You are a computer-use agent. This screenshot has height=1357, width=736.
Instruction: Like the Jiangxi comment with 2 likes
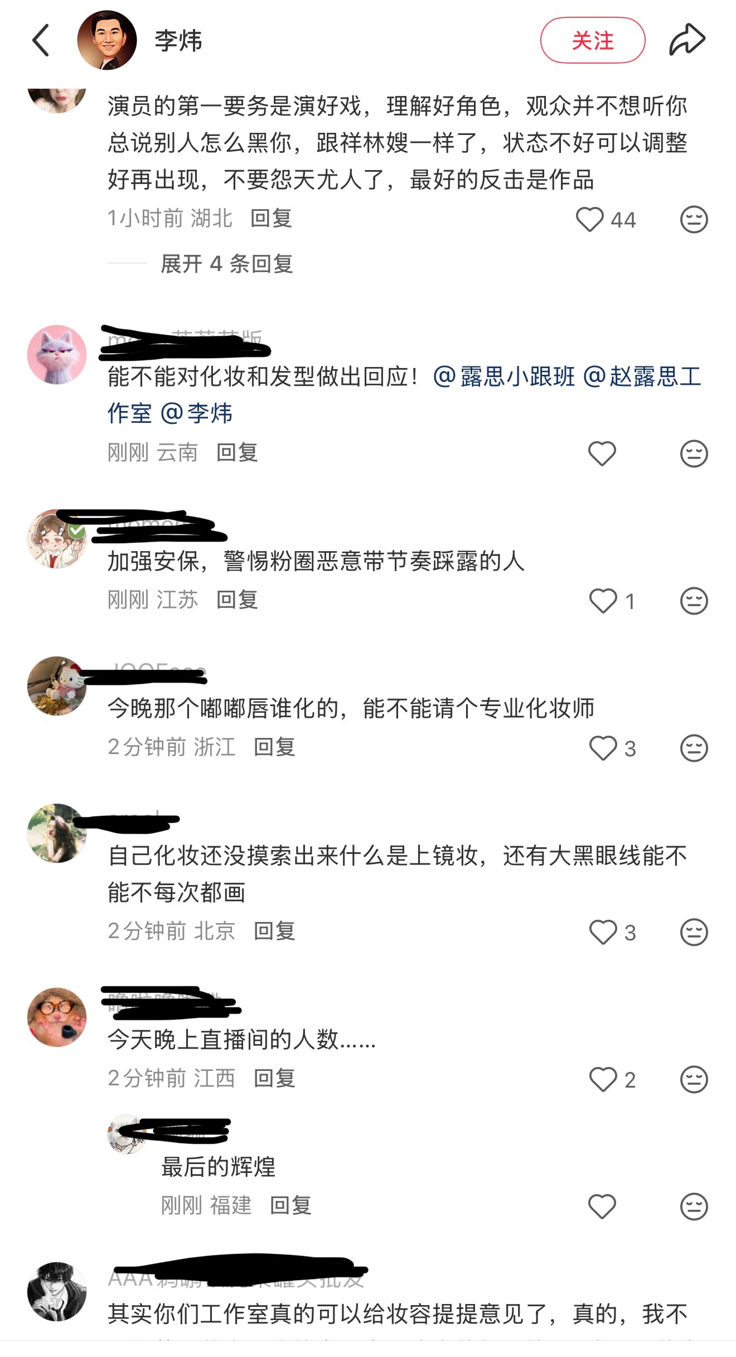click(603, 1079)
